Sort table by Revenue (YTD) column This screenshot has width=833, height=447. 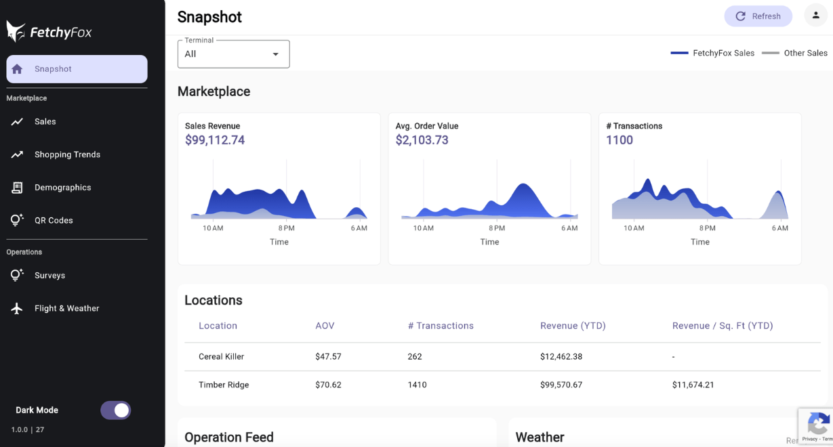573,326
